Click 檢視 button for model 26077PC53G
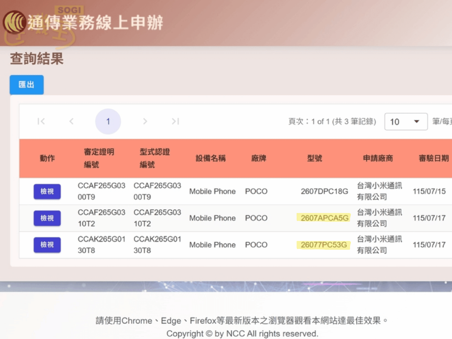 coord(47,245)
